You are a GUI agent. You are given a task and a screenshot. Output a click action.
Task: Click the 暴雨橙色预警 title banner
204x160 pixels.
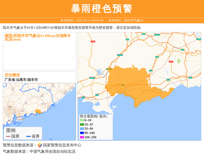point(102,8)
